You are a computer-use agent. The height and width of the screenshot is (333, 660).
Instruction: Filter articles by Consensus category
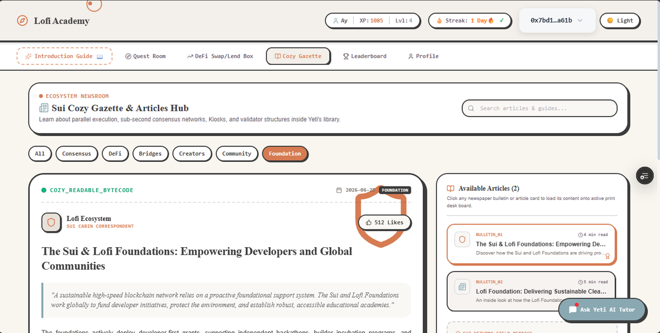76,154
